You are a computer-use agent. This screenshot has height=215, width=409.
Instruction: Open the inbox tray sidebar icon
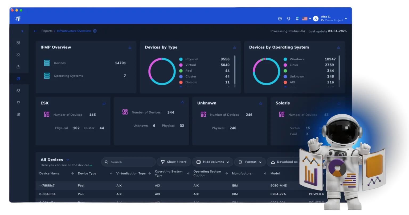(x=18, y=91)
